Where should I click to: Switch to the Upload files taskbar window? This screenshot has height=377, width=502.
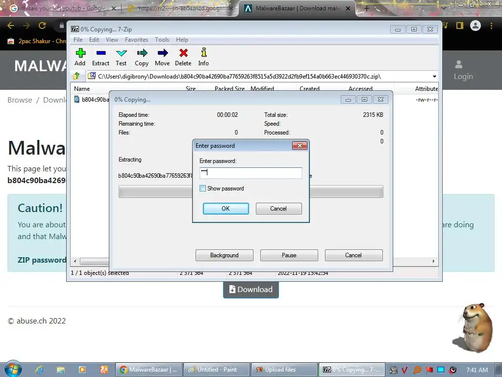pos(284,370)
